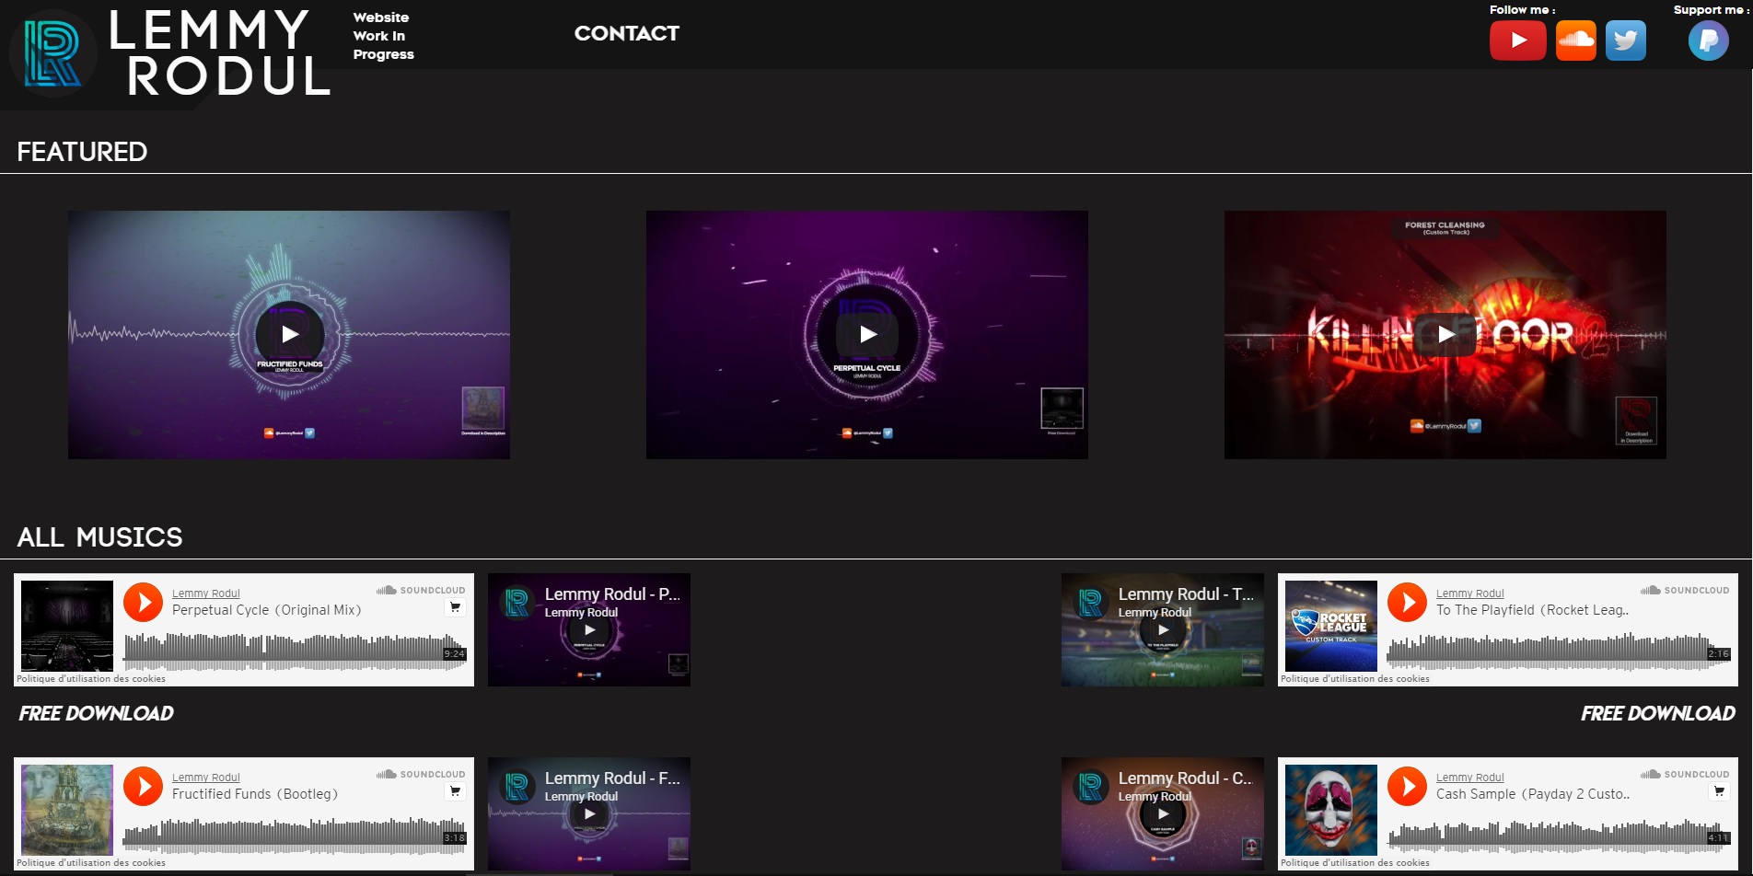Play the featured Fructified Funds video

289,335
